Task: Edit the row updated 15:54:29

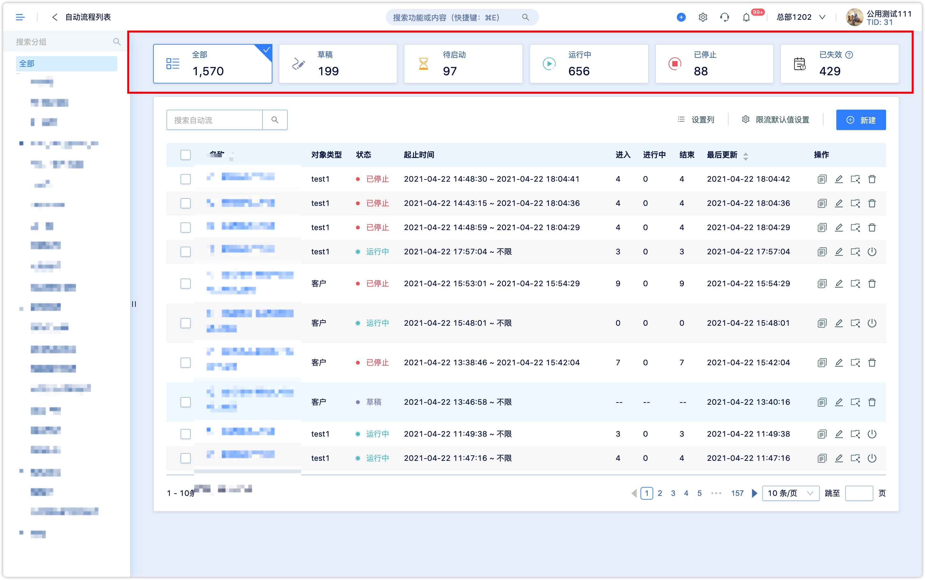Action: click(x=839, y=284)
